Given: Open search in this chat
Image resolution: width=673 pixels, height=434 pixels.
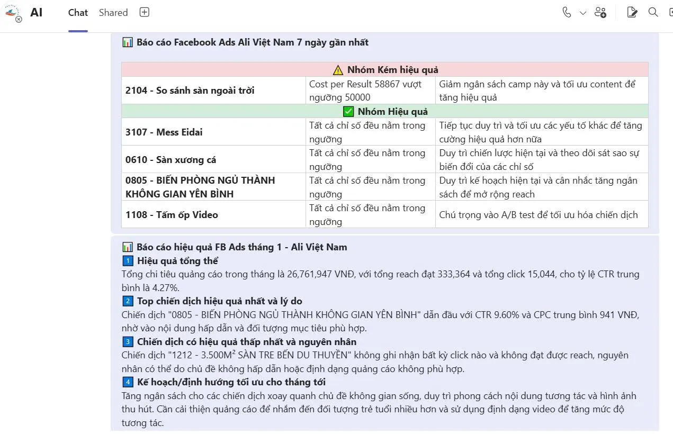Looking at the screenshot, I should pos(653,13).
